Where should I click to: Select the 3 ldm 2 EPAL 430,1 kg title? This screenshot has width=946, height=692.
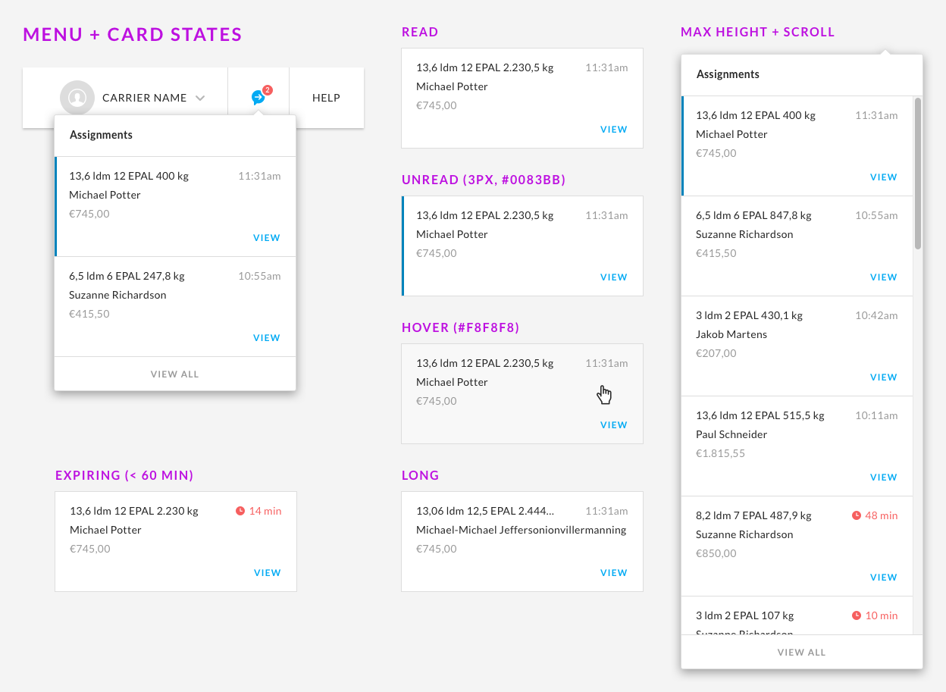(x=749, y=315)
